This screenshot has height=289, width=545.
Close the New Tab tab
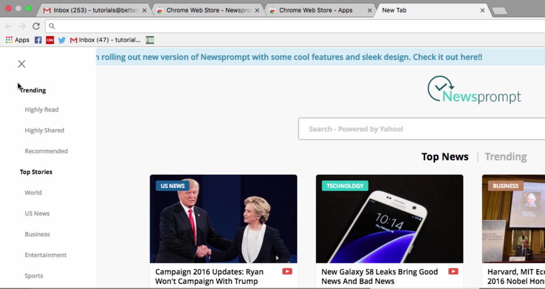pyautogui.click(x=482, y=10)
